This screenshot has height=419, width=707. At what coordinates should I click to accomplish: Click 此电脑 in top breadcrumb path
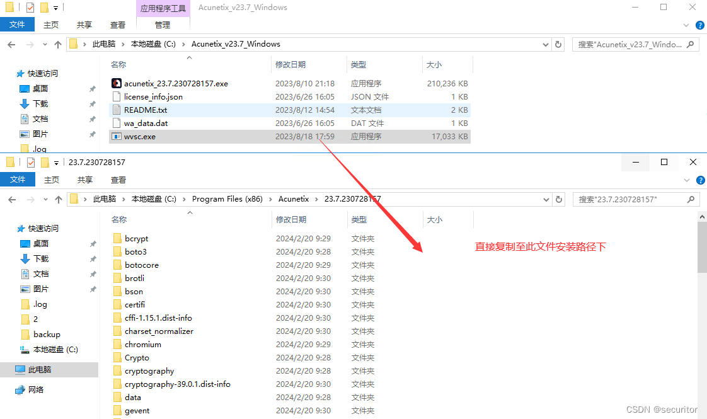tap(104, 44)
